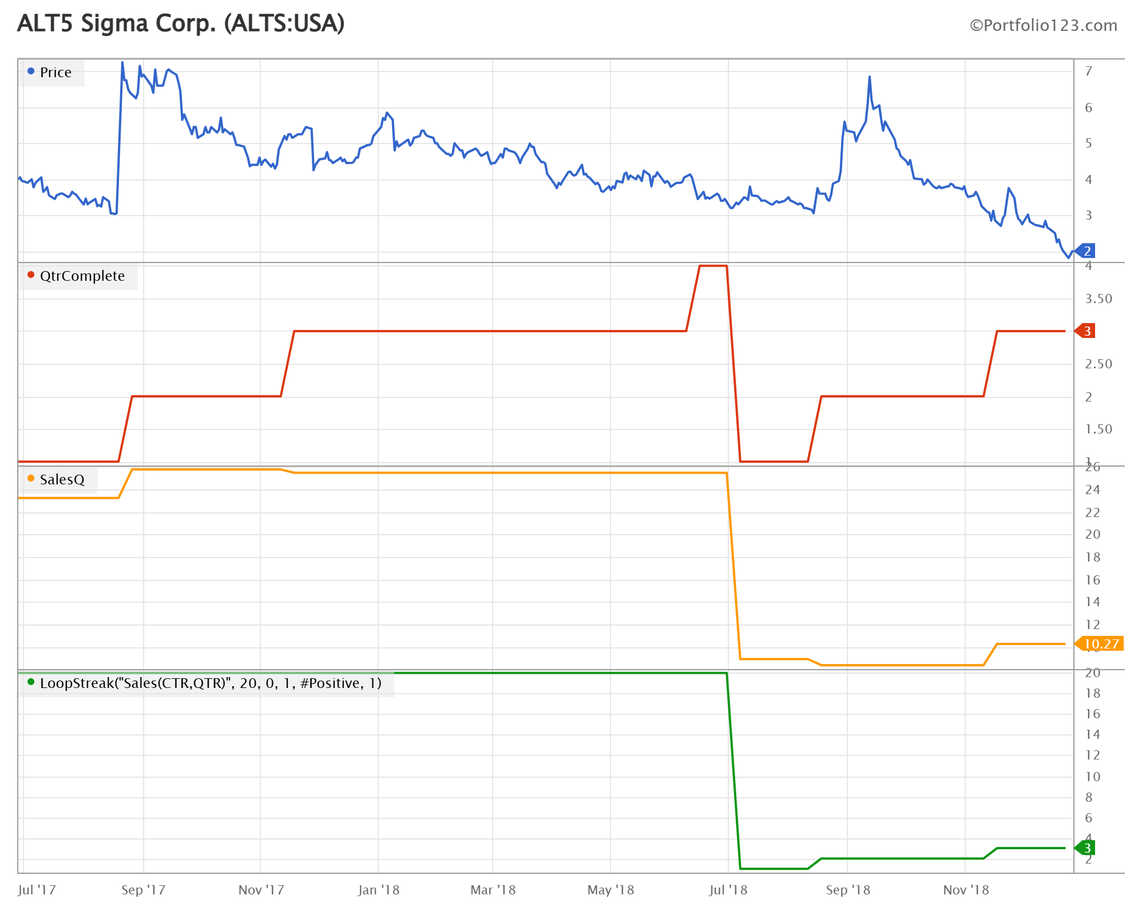Open the Portfolio123.com copyright link
Screen dimensions: 1142x915
pos(1043,25)
